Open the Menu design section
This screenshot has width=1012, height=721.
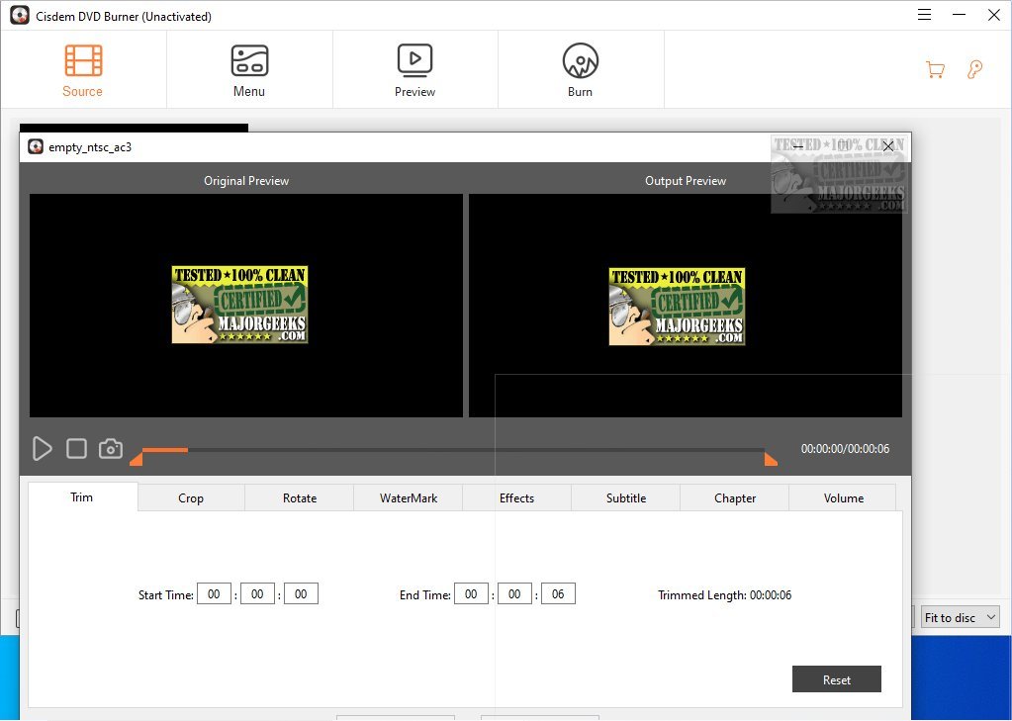pos(249,70)
